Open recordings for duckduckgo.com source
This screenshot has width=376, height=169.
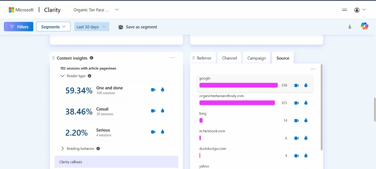(x=296, y=156)
